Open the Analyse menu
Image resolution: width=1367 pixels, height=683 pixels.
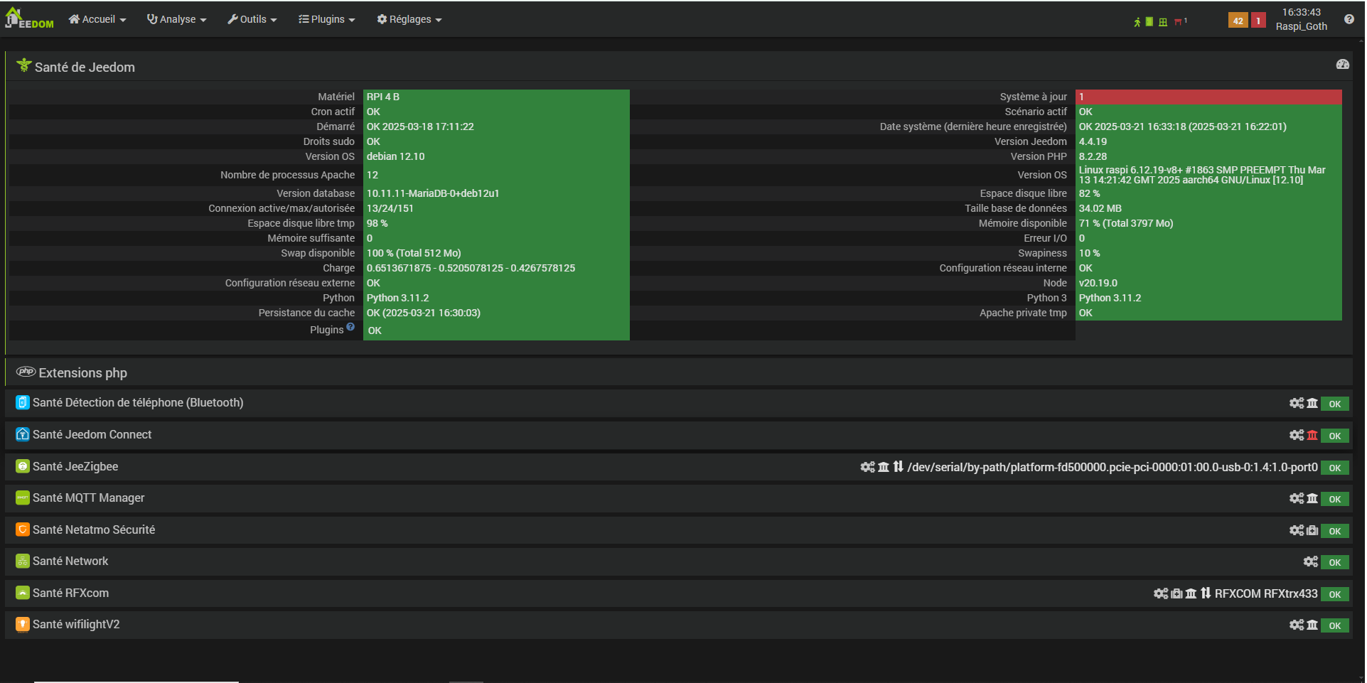176,19
